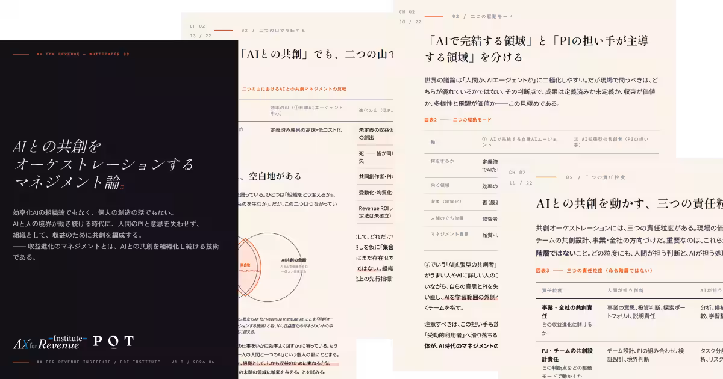The width and height of the screenshot is (723, 379).
Task: Click cover header "AX FOR REVENUE – WHITEPAPER 09"
Action: click(83, 54)
